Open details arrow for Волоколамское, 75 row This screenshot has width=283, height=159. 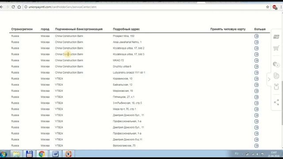(256, 146)
